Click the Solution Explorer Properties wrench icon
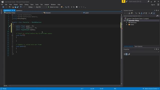The width and height of the screenshot is (160, 90). 151,13
